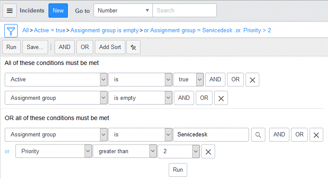328x179 pixels.
Task: Toggle the filter funnel icon
Action: click(x=11, y=31)
